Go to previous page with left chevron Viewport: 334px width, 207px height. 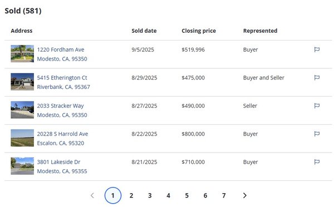point(92,195)
